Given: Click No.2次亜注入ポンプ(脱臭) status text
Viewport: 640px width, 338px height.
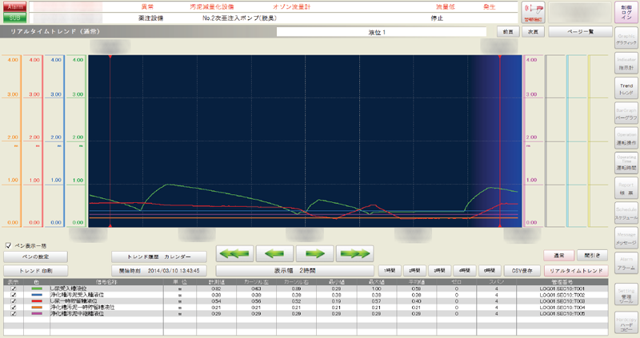Looking at the screenshot, I should [x=239, y=18].
